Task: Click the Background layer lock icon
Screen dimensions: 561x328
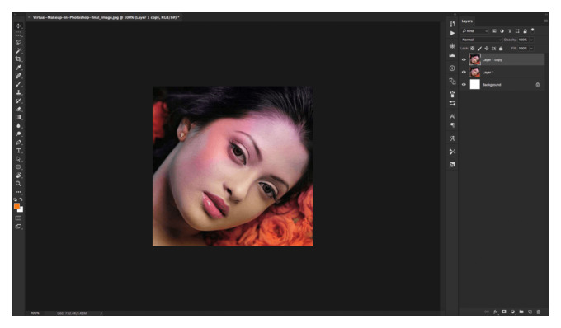Action: [x=538, y=85]
